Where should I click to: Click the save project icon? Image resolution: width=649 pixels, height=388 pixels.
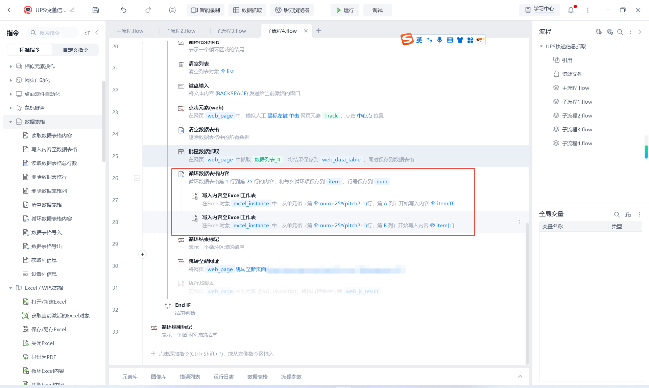tap(96, 10)
